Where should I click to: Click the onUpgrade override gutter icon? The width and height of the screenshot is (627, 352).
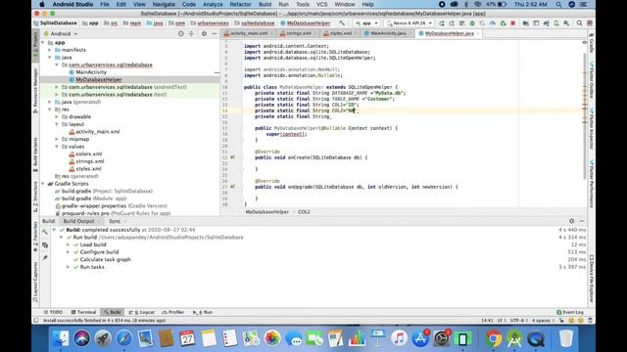point(233,187)
